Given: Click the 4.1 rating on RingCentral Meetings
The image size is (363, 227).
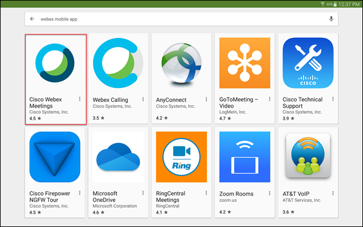Looking at the screenshot, I should point(162,212).
